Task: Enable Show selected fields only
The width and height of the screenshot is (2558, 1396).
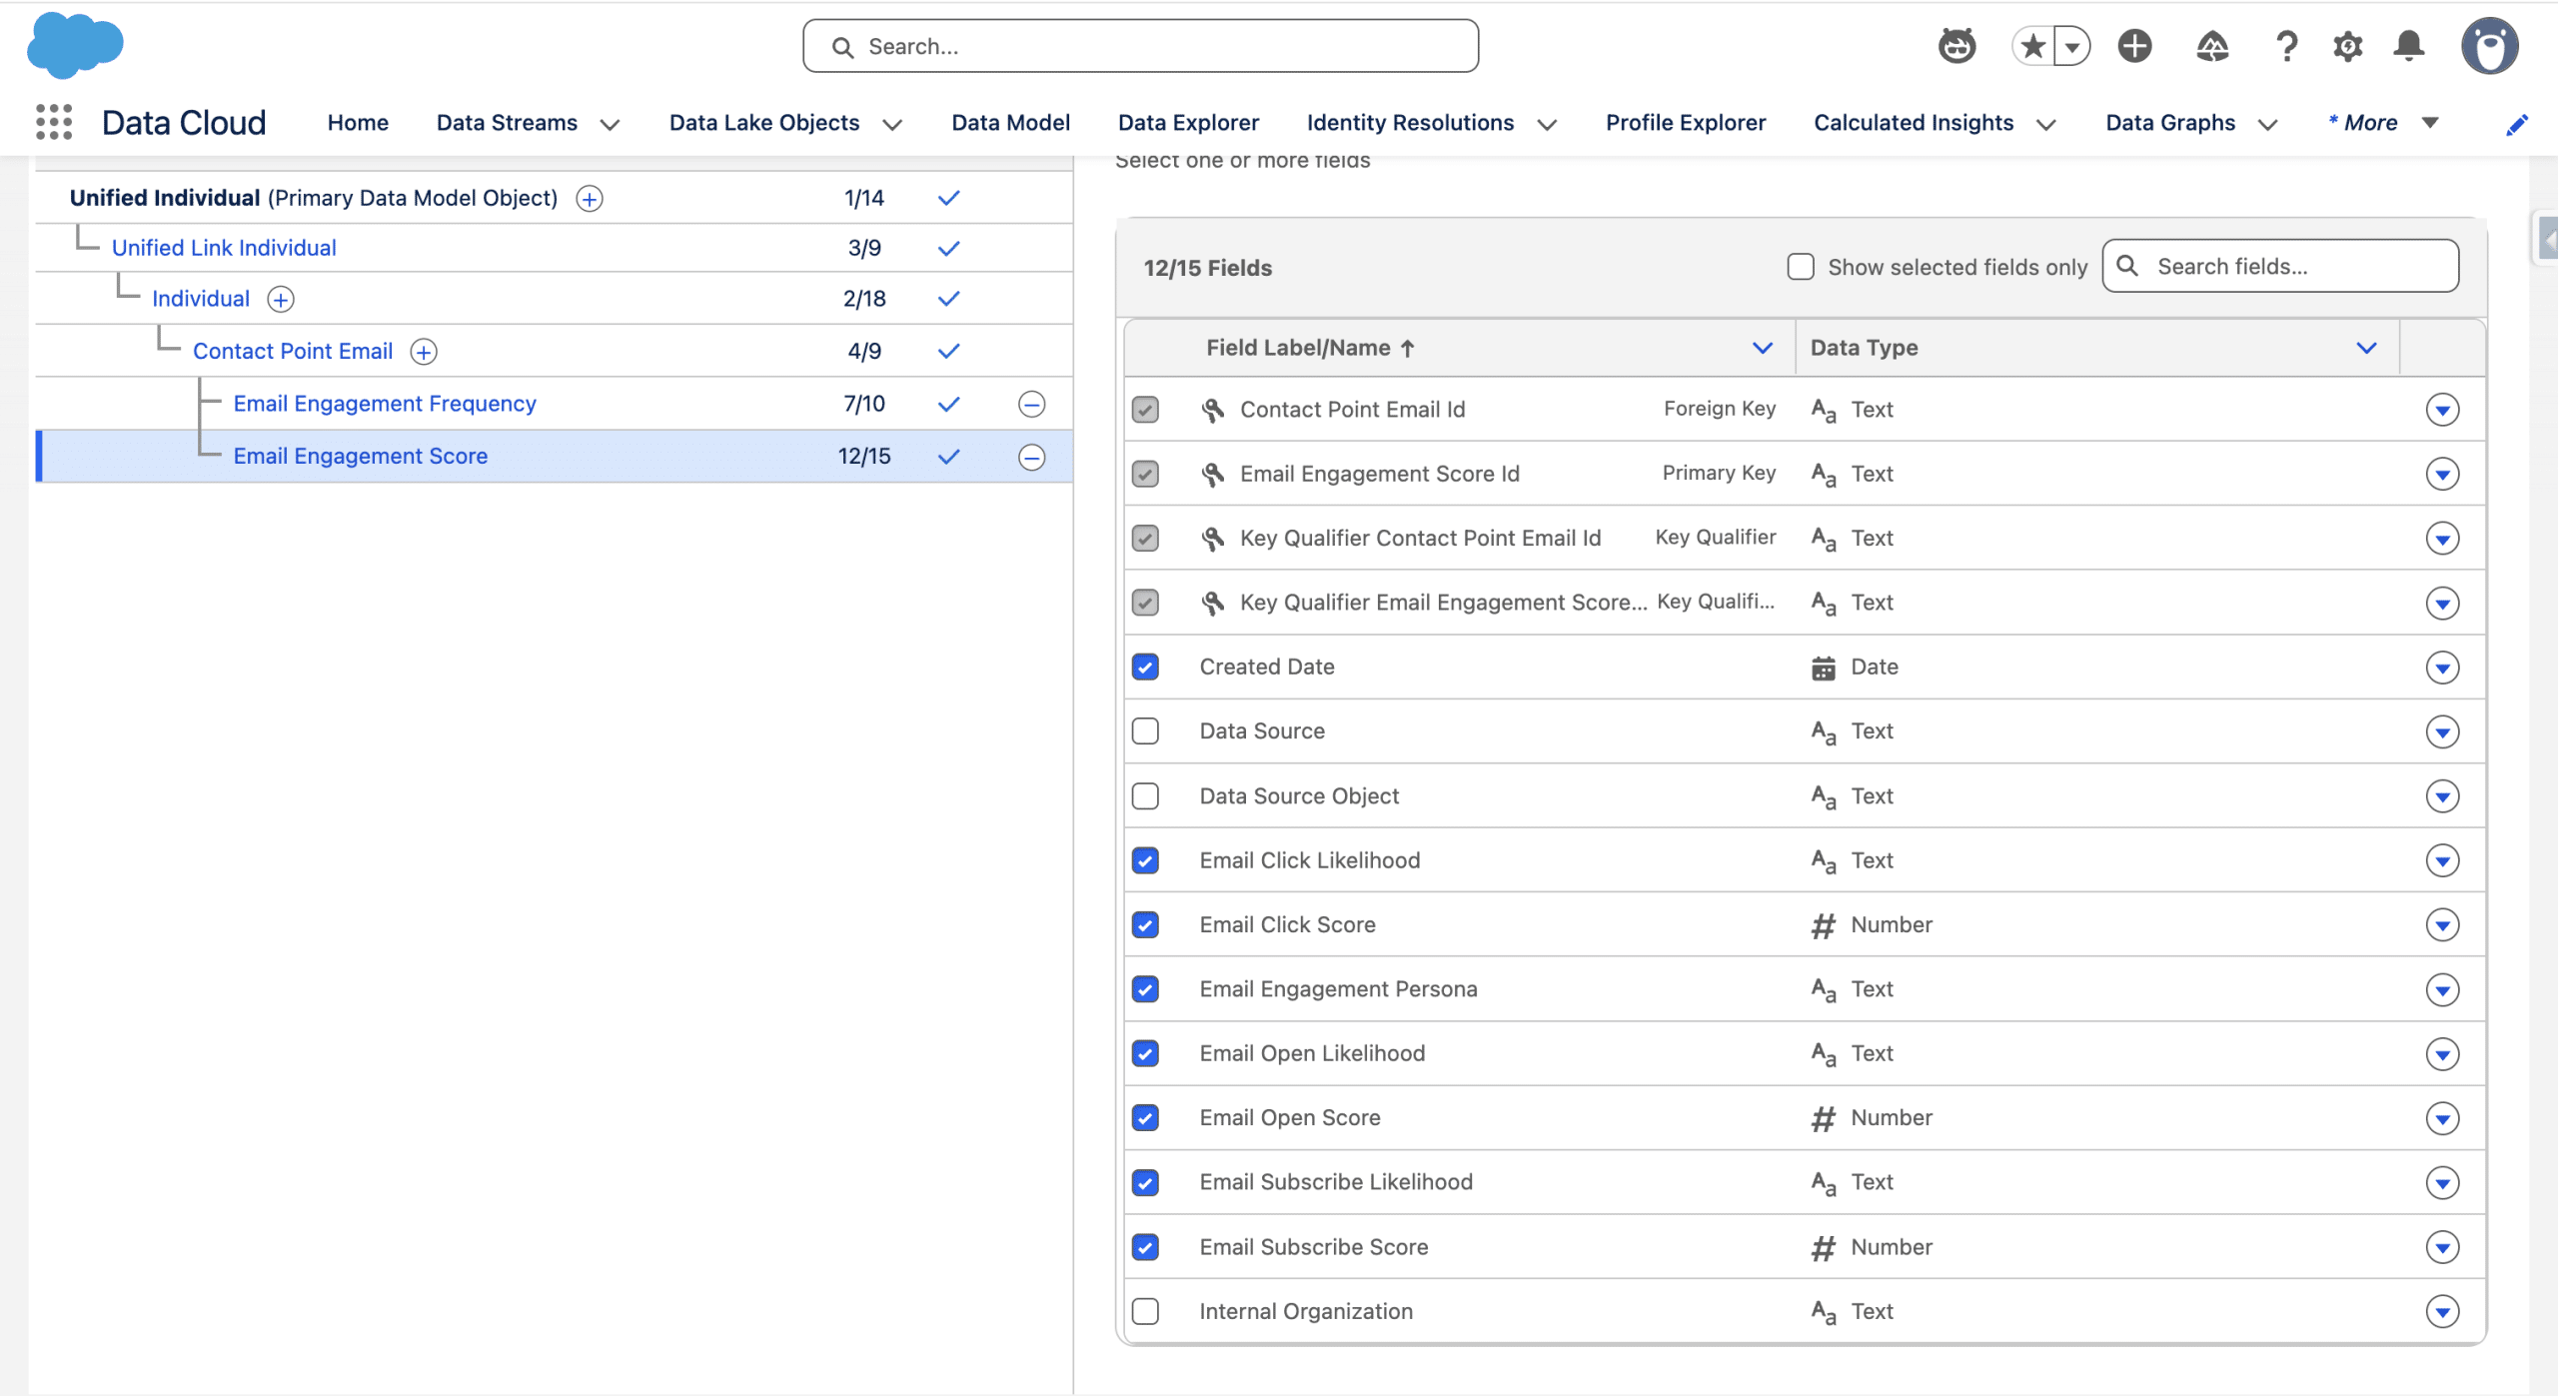Action: [x=1801, y=267]
